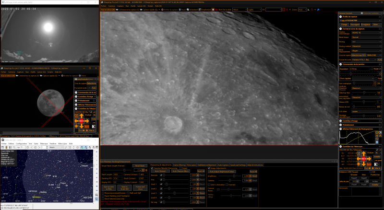Move telescope down with the arrow in main SharpCap
The height and width of the screenshot is (210, 384).
(364, 164)
